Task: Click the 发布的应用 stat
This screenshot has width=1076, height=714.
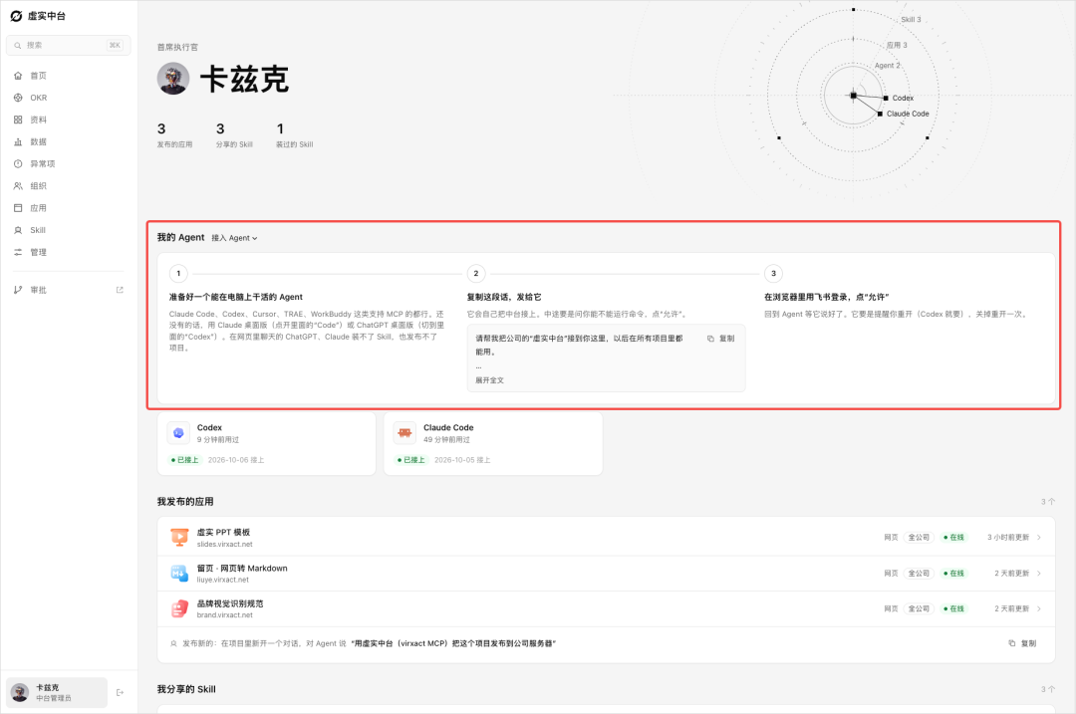Action: click(175, 135)
